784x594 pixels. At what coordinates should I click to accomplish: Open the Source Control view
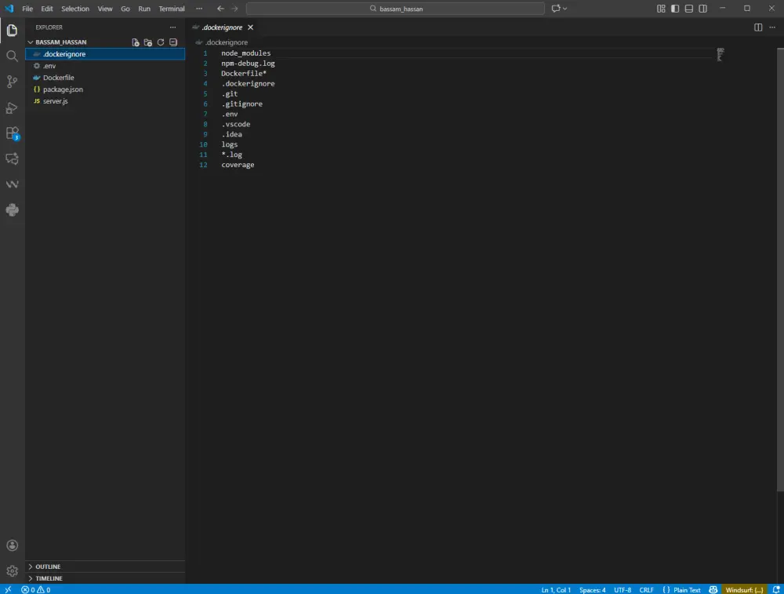12,82
